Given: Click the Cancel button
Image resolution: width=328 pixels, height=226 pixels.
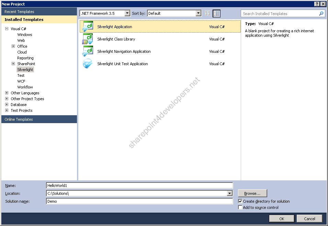Looking at the screenshot, I should (x=309, y=219).
